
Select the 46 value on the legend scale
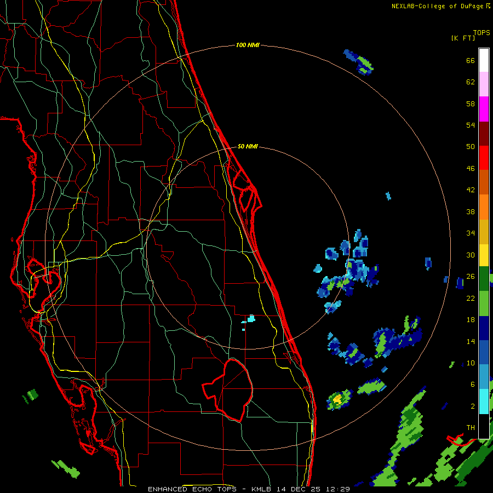(x=471, y=169)
